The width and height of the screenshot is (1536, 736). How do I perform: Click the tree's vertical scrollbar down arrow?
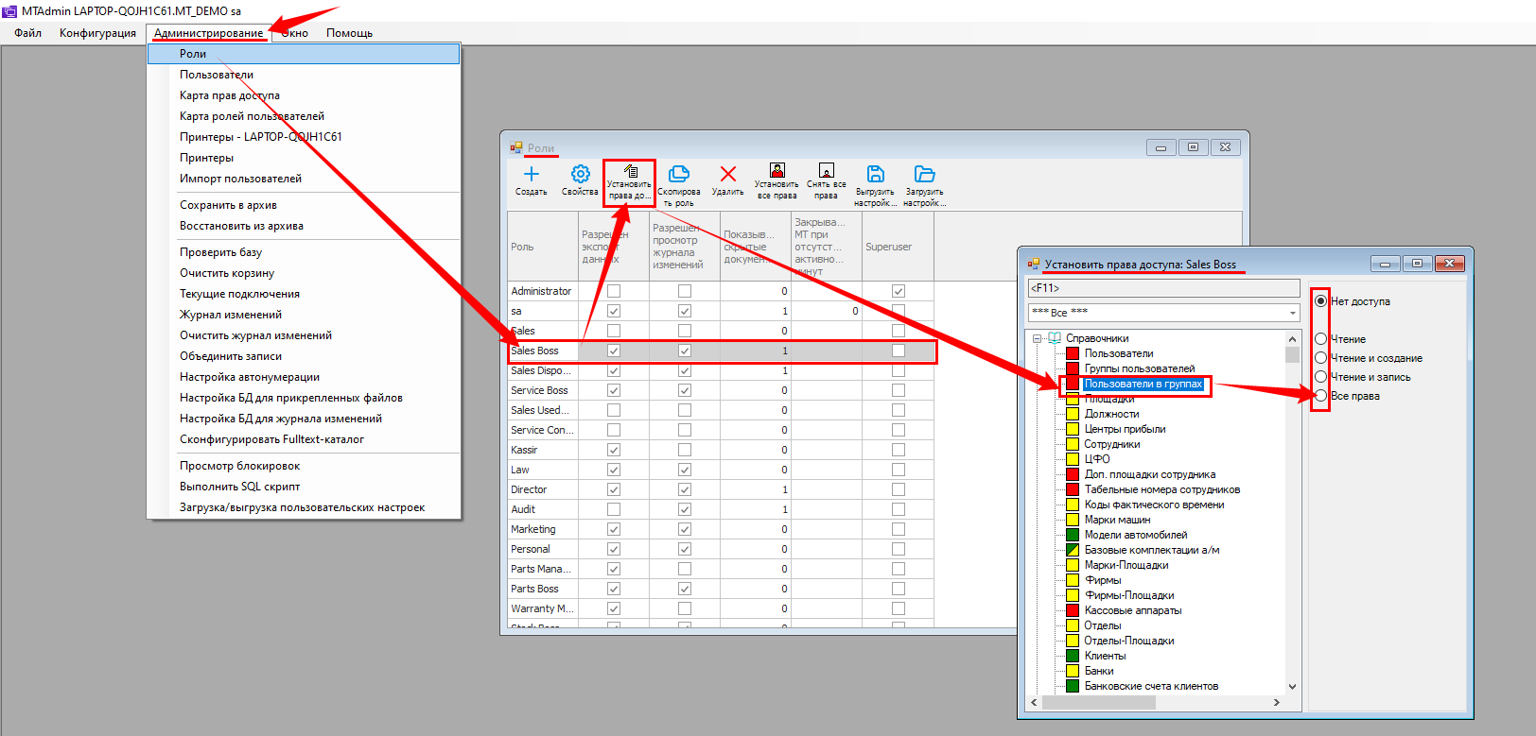coord(1292,687)
